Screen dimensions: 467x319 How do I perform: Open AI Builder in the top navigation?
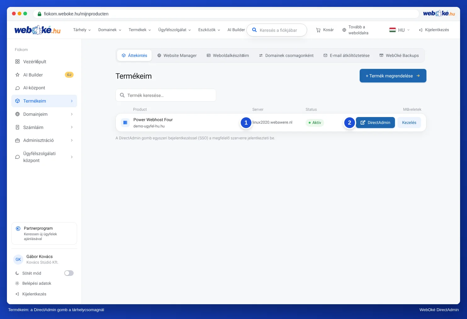(x=236, y=30)
